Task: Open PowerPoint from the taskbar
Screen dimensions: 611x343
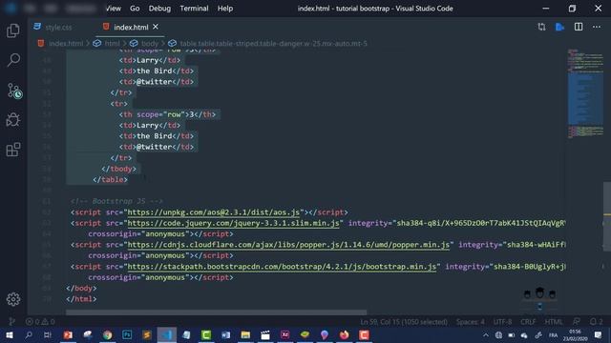Action: 68,334
